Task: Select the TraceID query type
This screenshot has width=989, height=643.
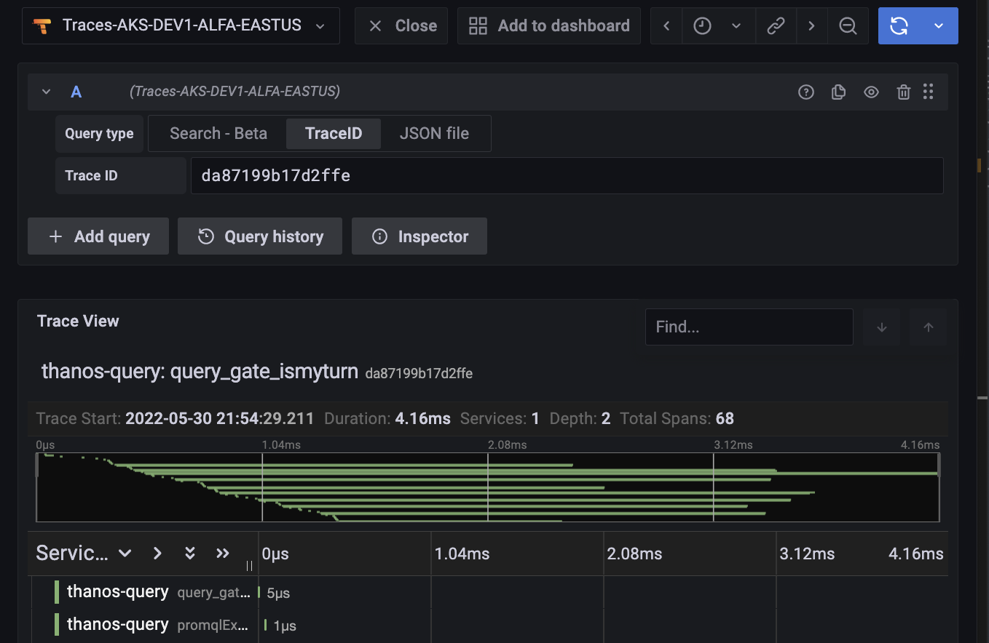Action: pyautogui.click(x=334, y=133)
